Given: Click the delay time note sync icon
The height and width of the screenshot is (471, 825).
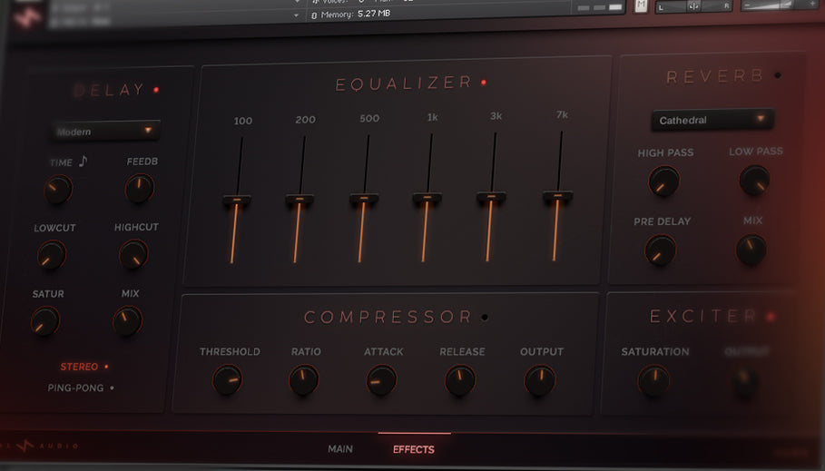Looking at the screenshot, I should (x=83, y=161).
